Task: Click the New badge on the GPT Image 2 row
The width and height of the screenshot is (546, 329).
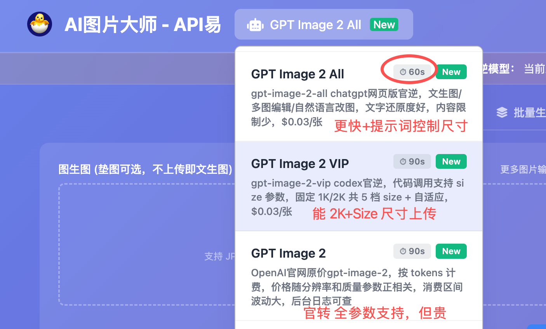Action: point(451,251)
